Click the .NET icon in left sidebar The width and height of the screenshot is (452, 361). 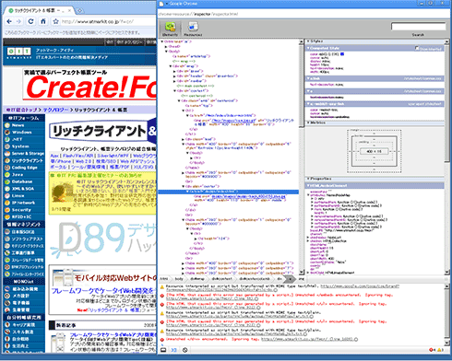pos(7,139)
